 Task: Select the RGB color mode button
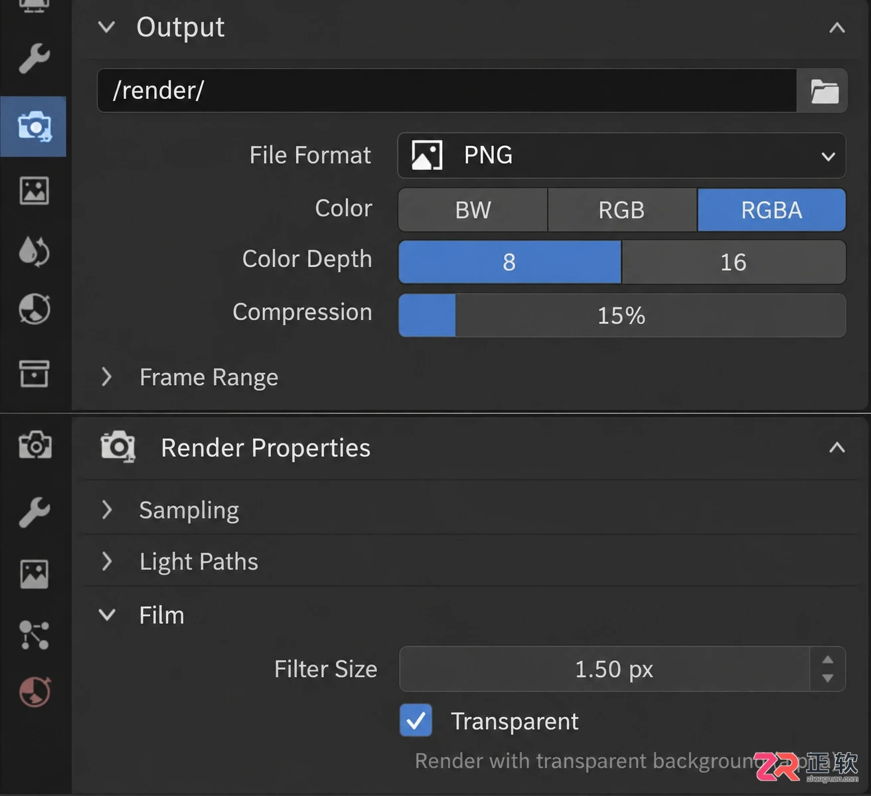tap(622, 210)
